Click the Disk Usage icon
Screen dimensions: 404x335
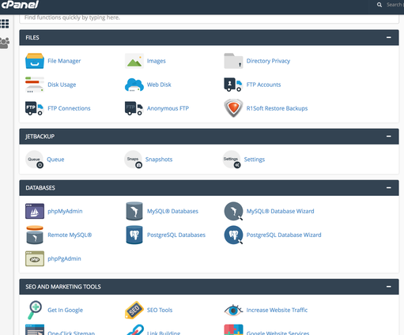click(35, 85)
